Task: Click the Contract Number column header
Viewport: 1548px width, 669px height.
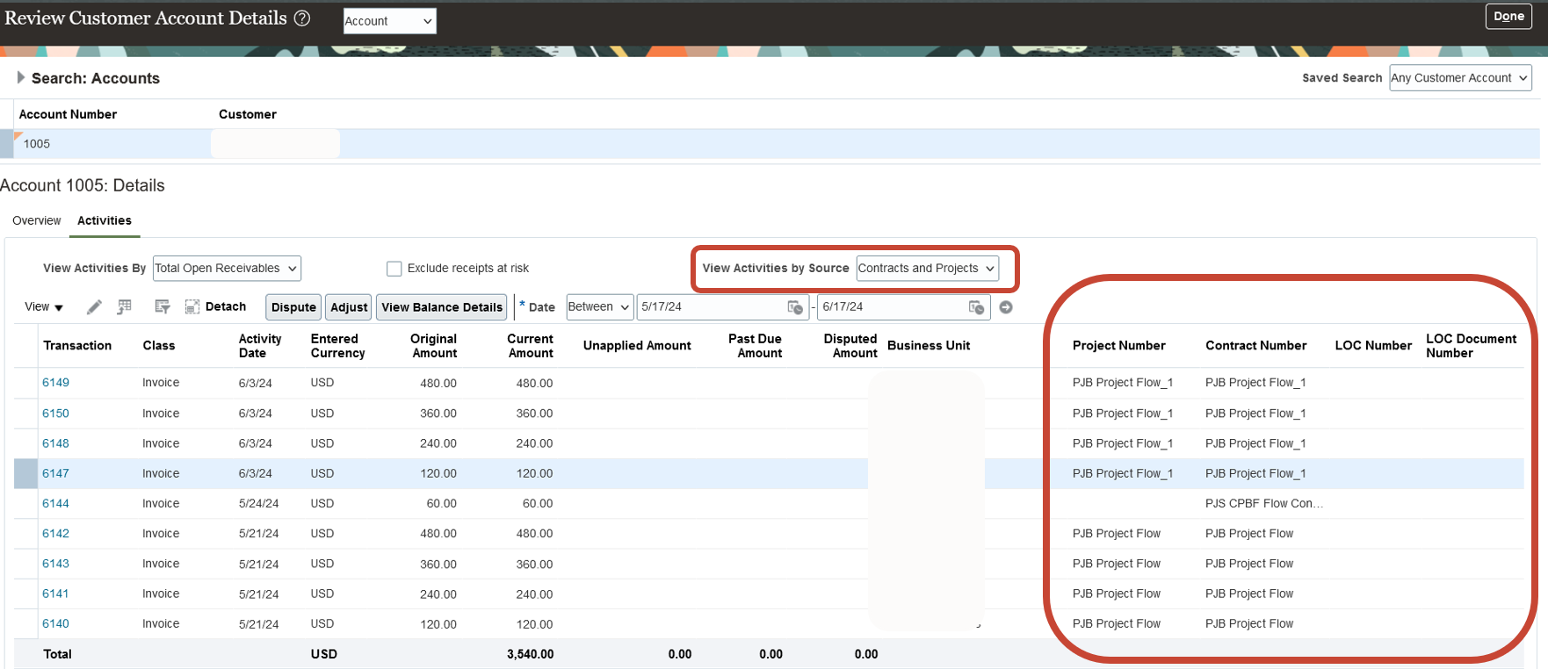Action: point(1255,346)
